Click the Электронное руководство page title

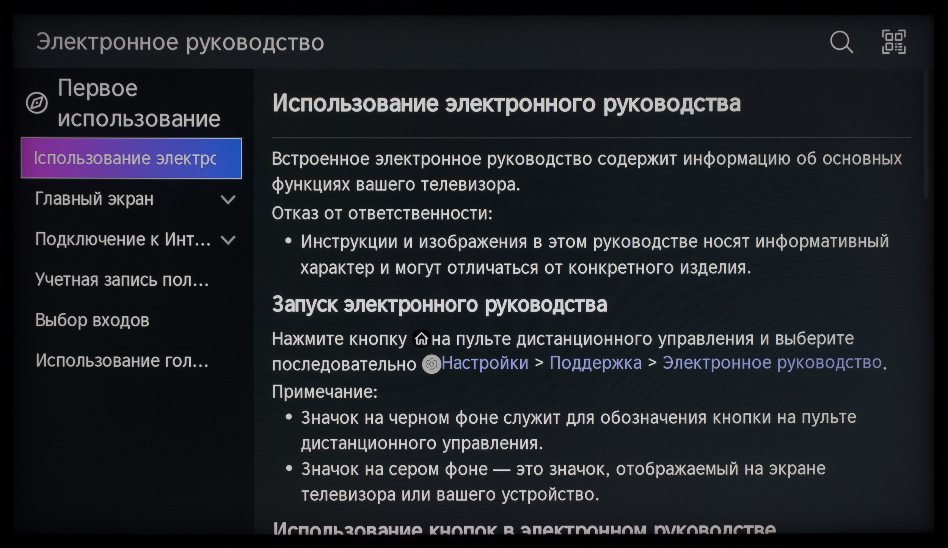(180, 42)
